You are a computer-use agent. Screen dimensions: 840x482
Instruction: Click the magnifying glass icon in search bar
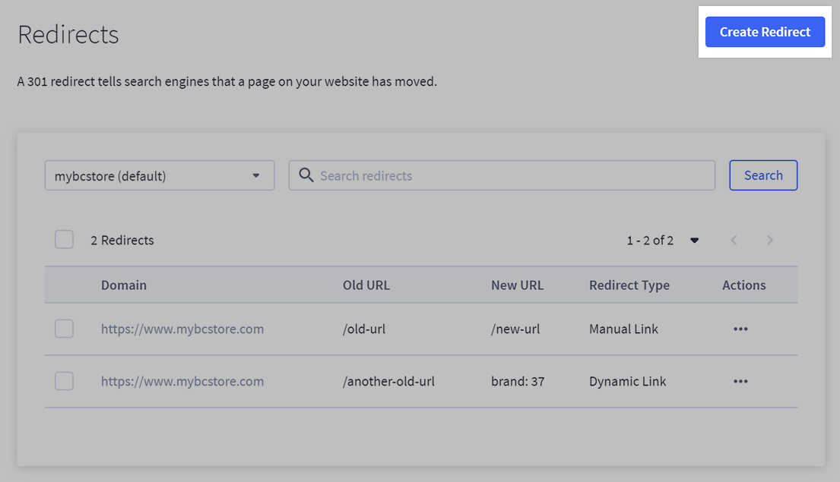[x=306, y=175]
